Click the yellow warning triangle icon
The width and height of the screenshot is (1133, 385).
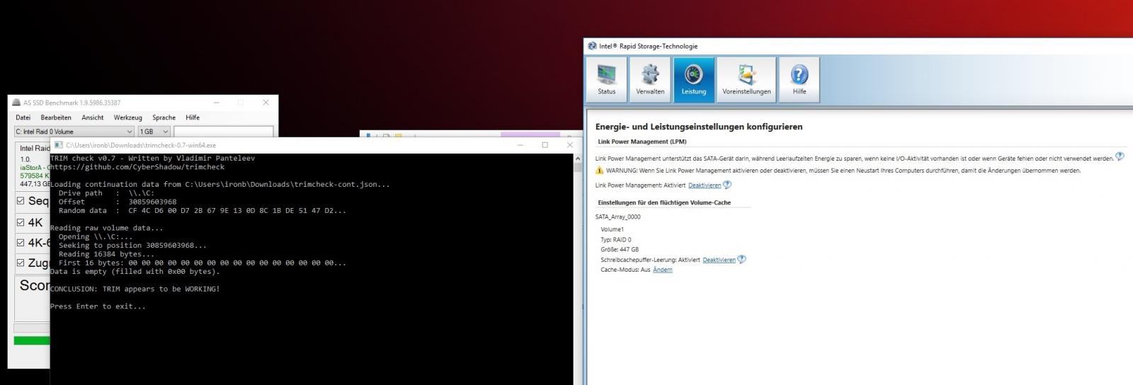(600, 171)
